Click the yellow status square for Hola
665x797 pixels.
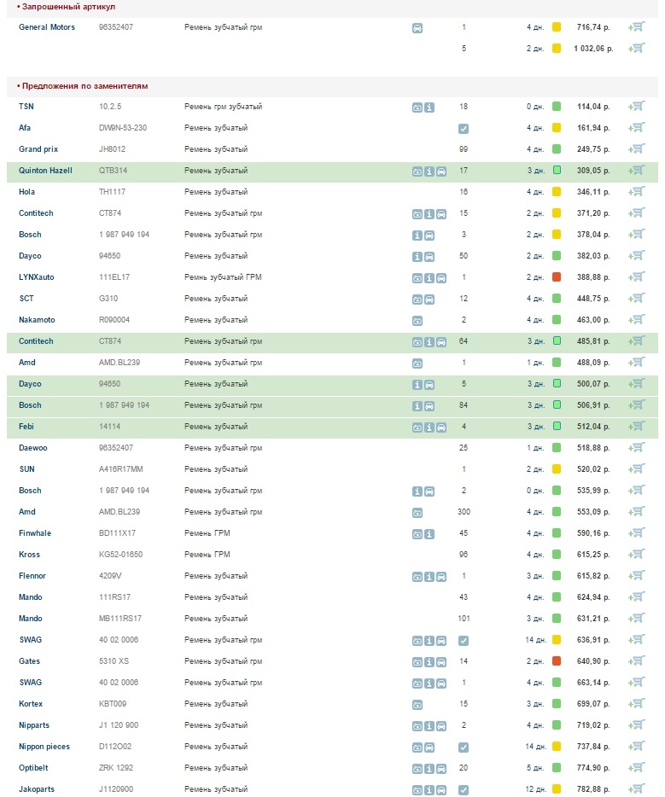[x=557, y=192]
